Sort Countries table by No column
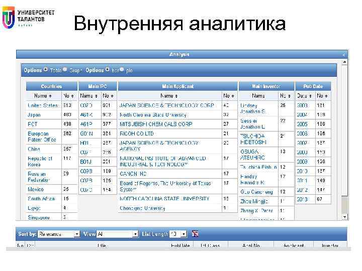362x271 pixels. (x=69, y=96)
